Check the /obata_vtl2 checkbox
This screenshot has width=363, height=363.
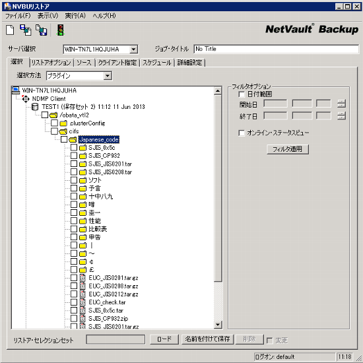click(x=45, y=115)
